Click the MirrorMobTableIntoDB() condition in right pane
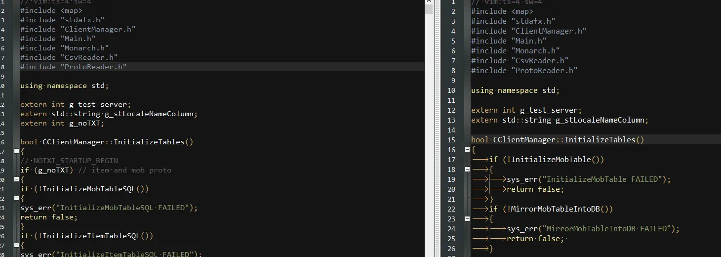The width and height of the screenshot is (721, 257). click(558, 209)
